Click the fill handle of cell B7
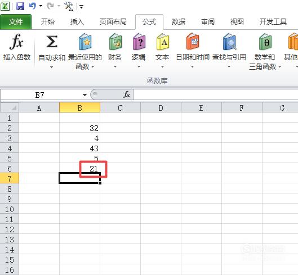 (100, 183)
